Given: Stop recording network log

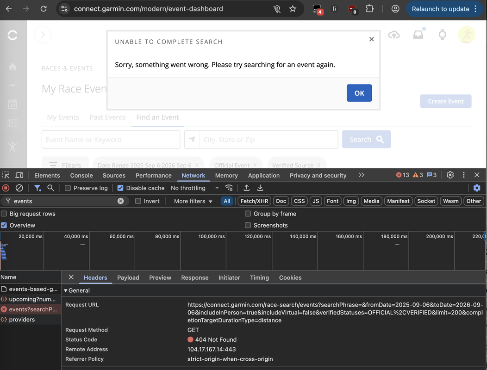Looking at the screenshot, I should [6, 188].
